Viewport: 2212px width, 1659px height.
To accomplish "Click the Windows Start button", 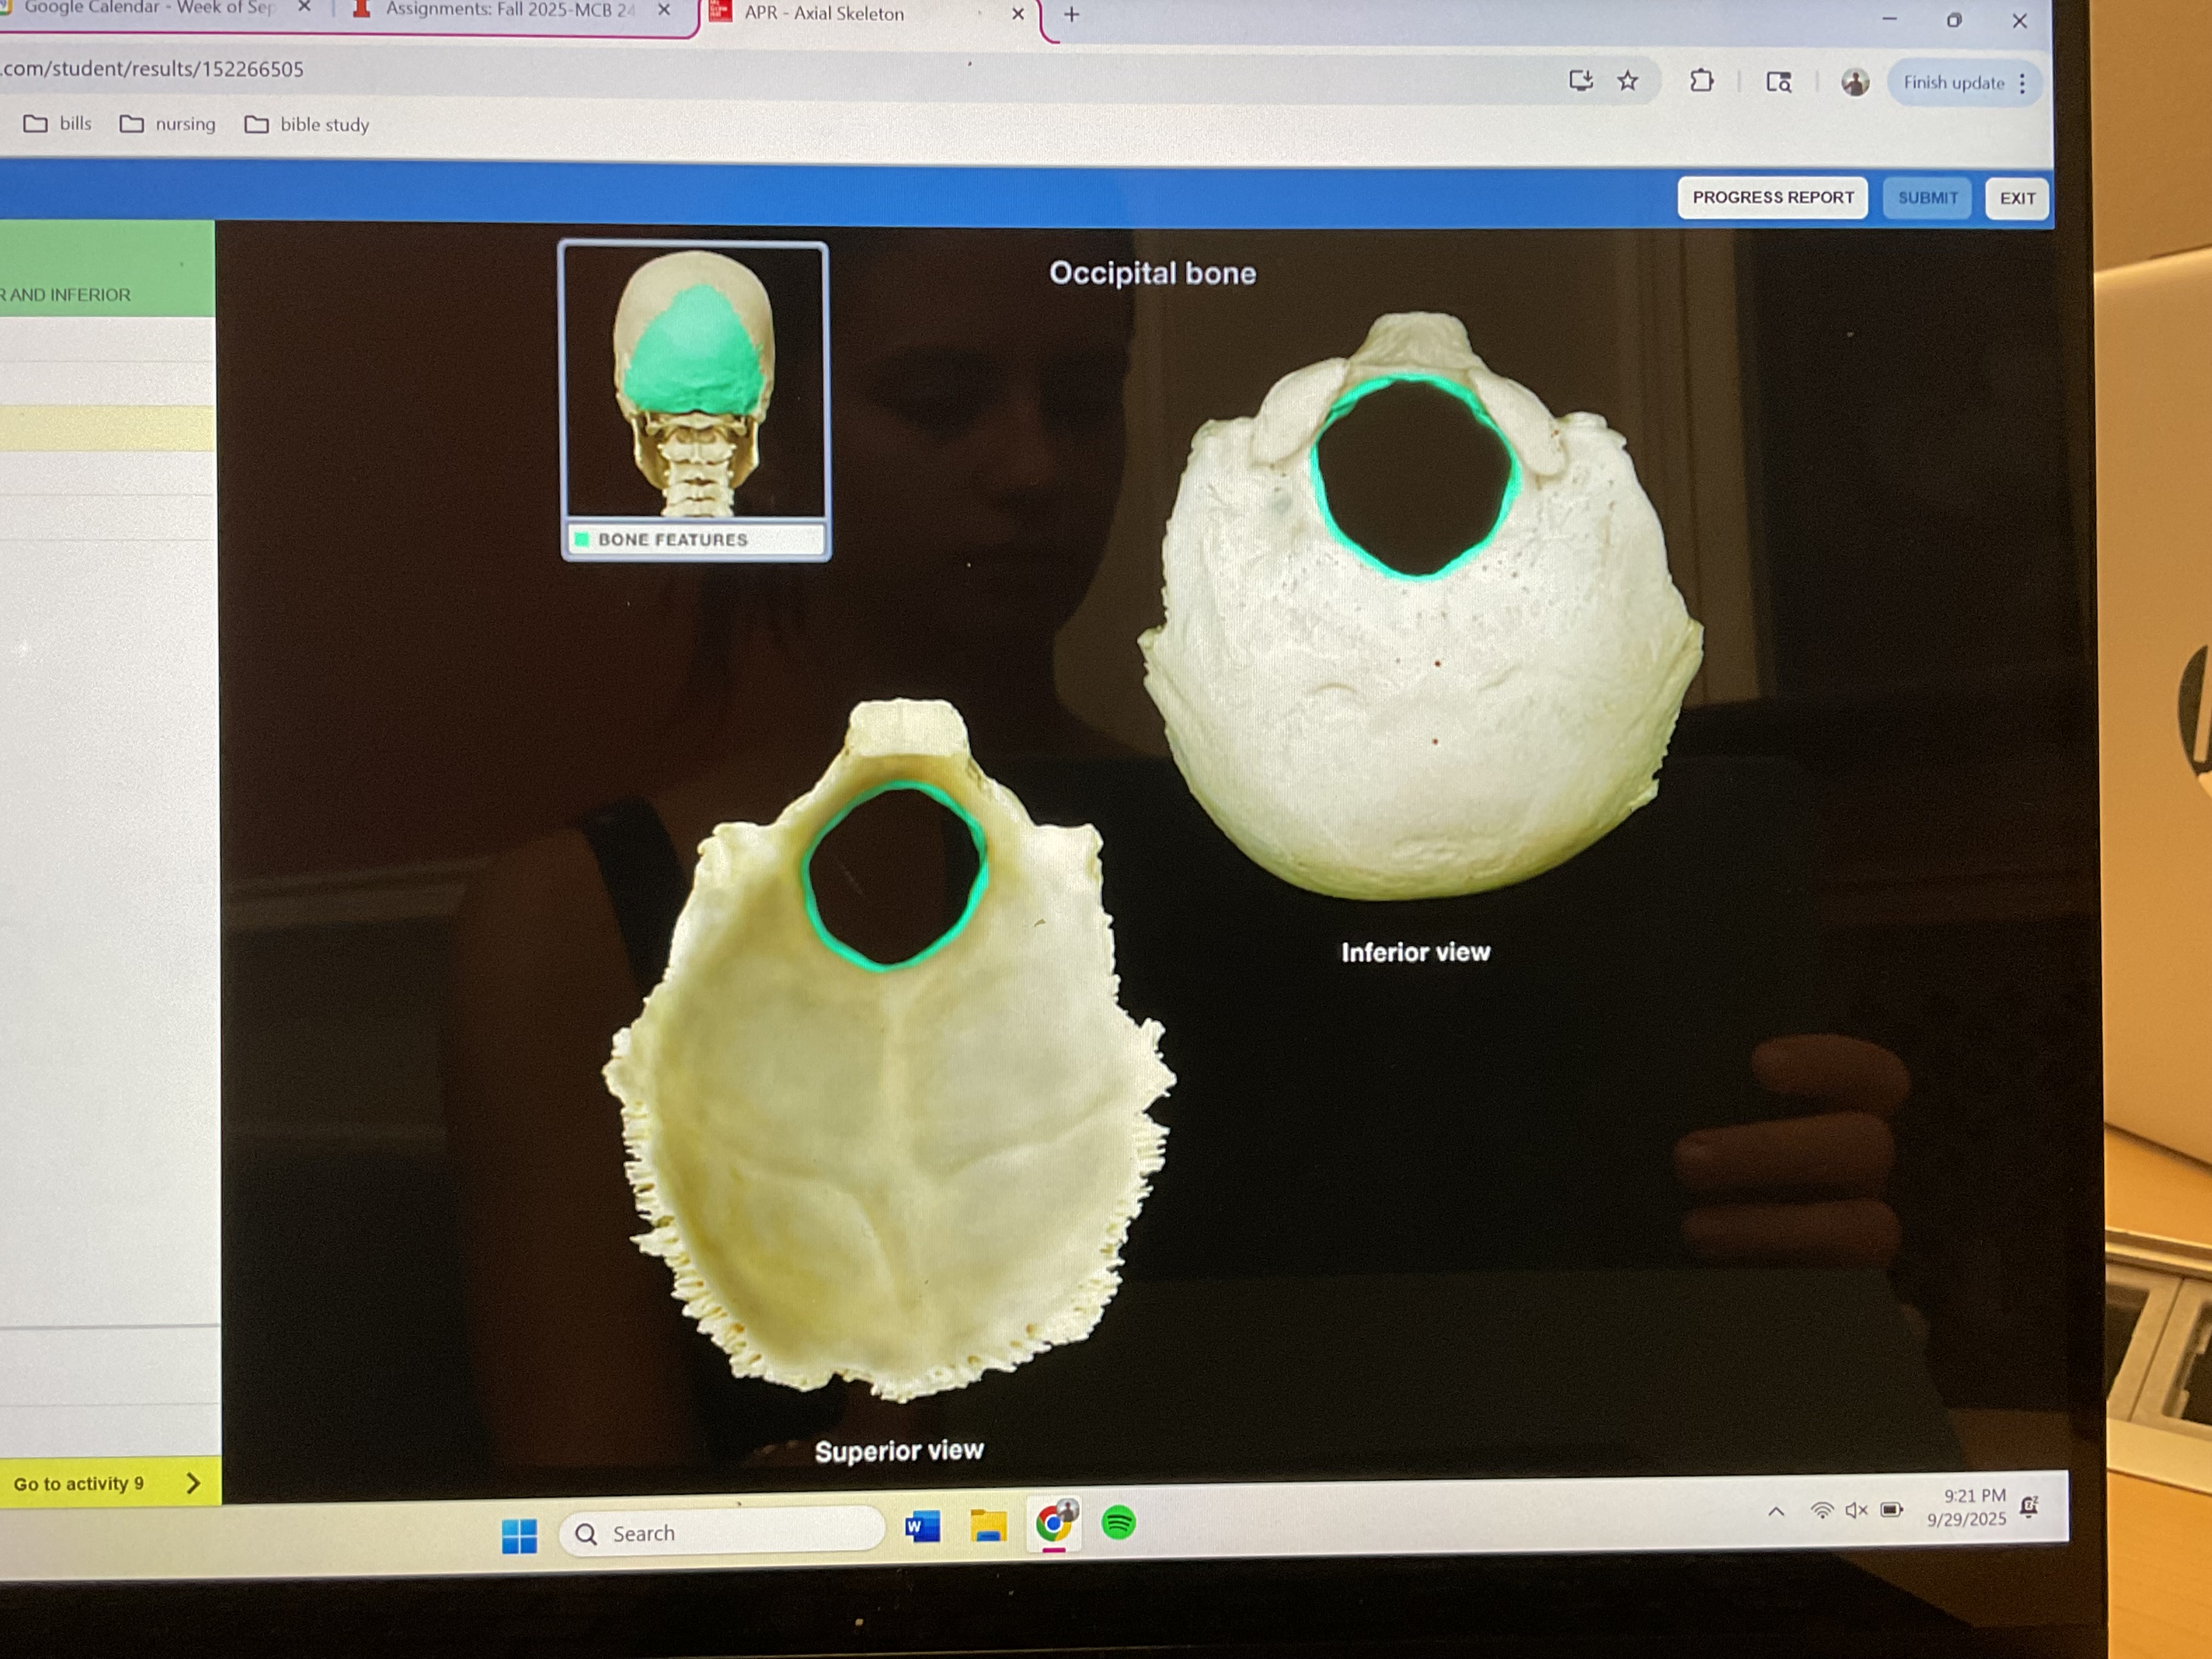I will click(519, 1535).
